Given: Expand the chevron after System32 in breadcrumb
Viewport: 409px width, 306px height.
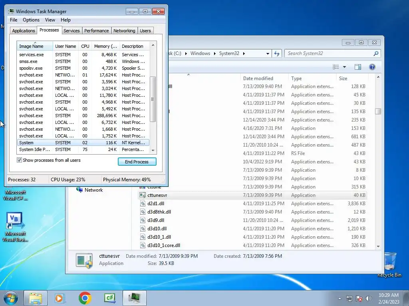Looking at the screenshot, I should 244,53.
